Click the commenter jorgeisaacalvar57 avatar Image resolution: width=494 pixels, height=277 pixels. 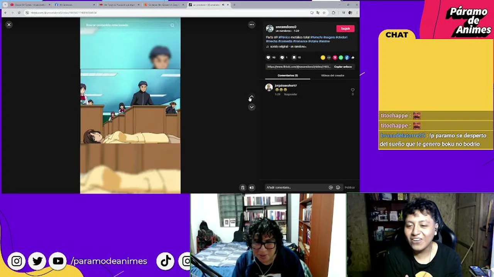[269, 88]
